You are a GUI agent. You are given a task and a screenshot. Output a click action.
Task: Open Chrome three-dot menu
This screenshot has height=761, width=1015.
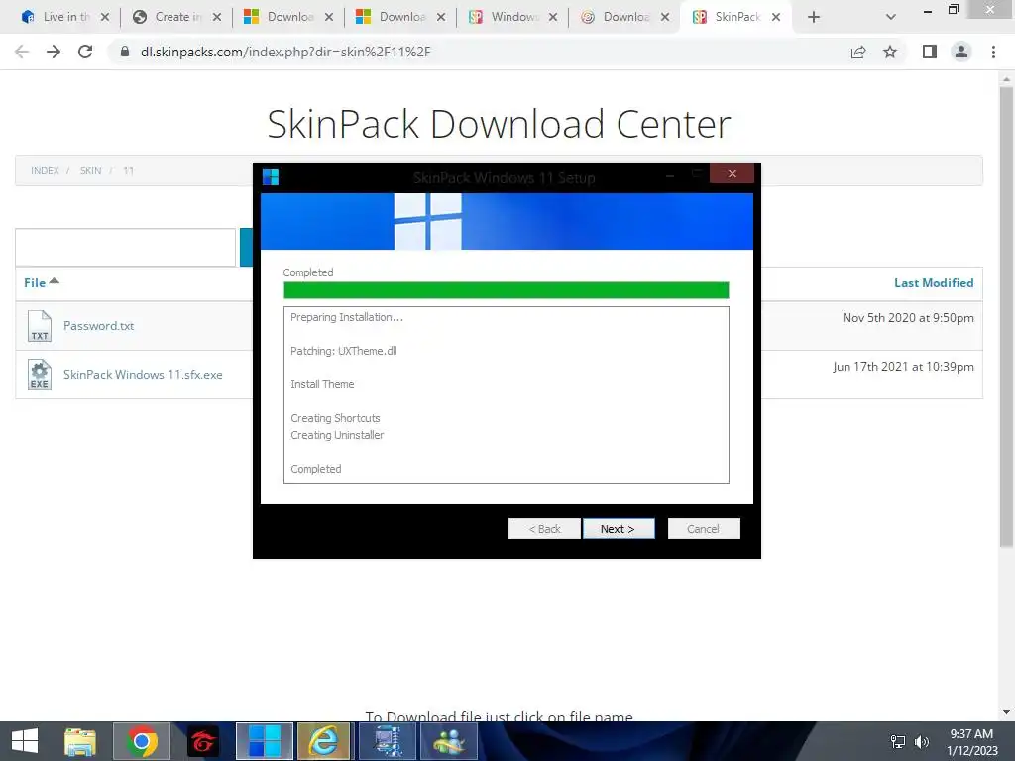tap(993, 52)
